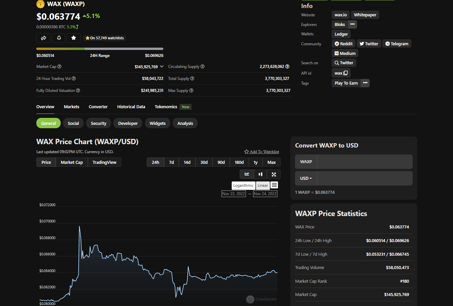Image resolution: width=453 pixels, height=306 pixels.
Task: Show the Price chart
Action: pyautogui.click(x=46, y=162)
